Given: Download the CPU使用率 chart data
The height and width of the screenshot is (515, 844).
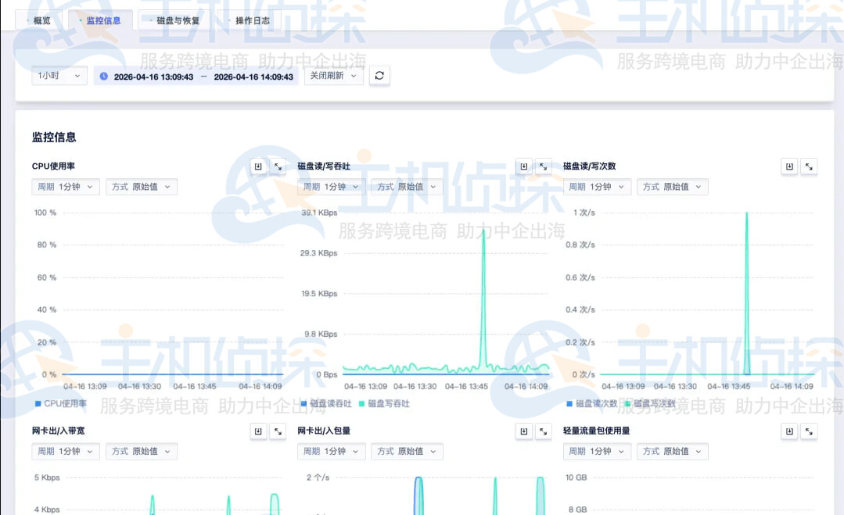Looking at the screenshot, I should point(258,166).
